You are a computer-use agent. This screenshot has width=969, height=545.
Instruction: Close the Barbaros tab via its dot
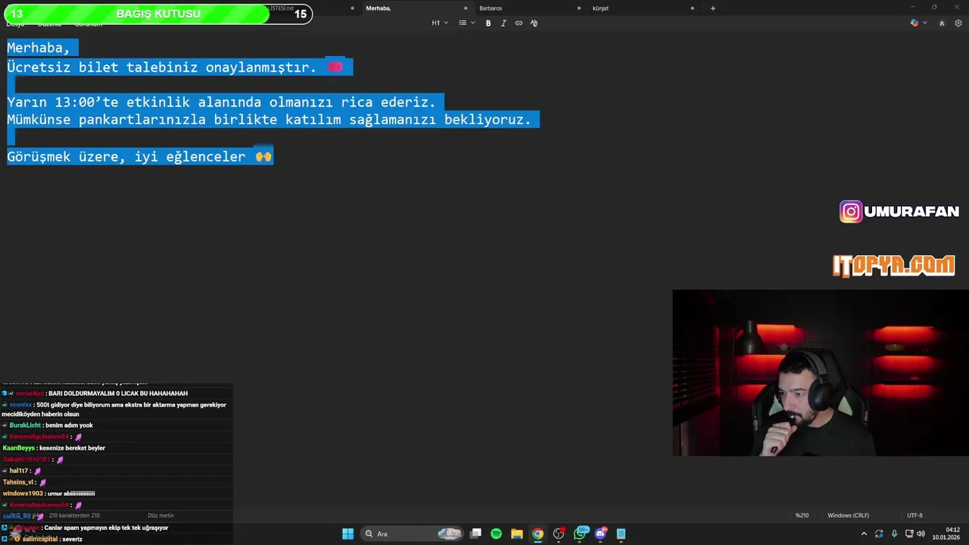pyautogui.click(x=579, y=8)
